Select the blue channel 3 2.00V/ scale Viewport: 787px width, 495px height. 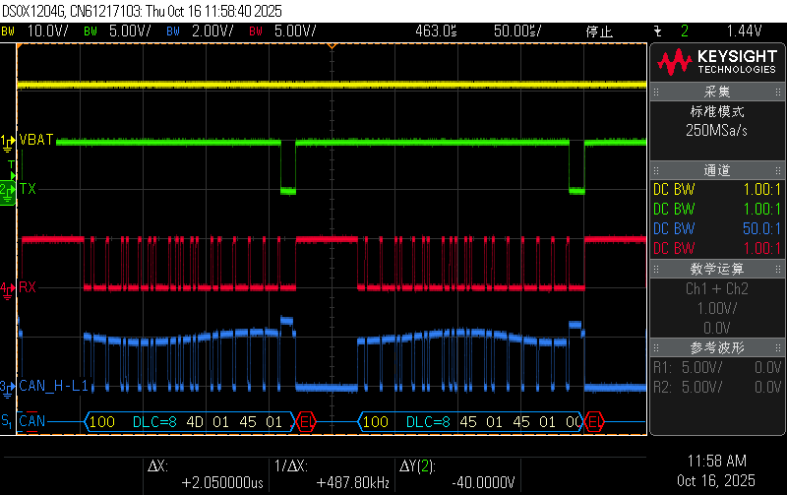pos(203,31)
